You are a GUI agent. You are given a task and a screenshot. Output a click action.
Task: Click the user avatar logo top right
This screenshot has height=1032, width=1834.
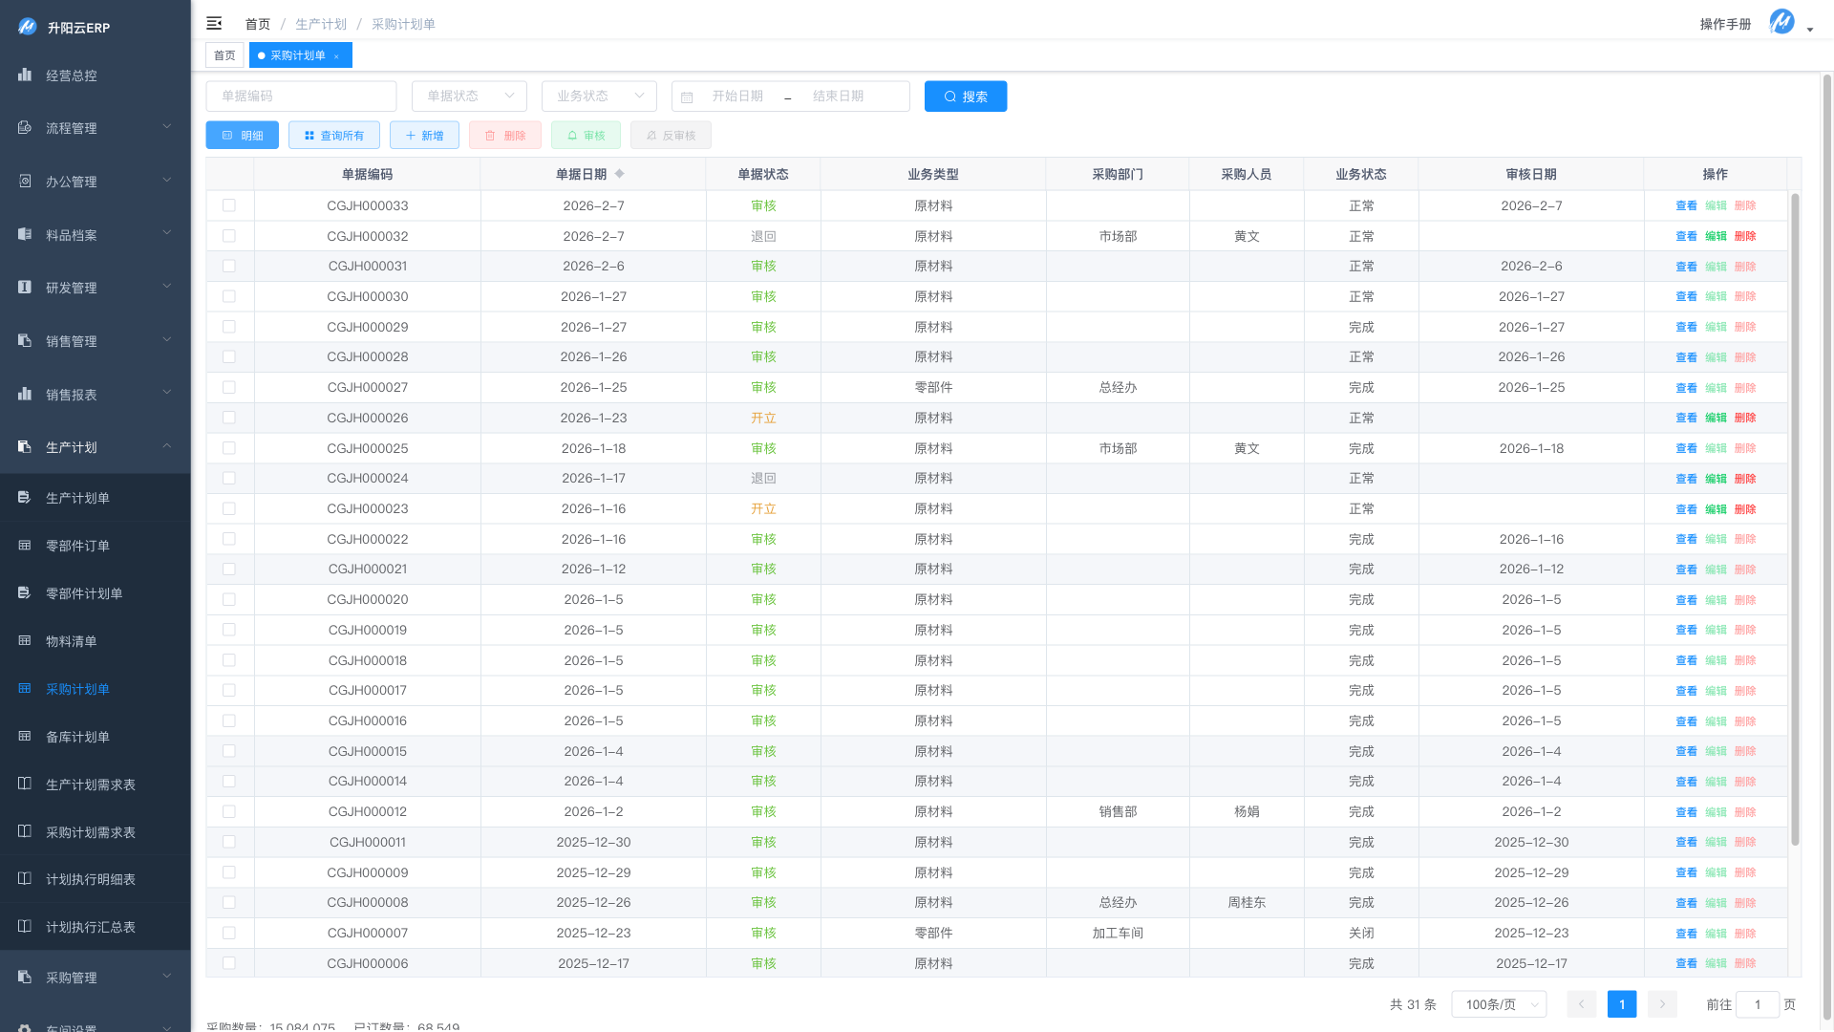[x=1781, y=21]
